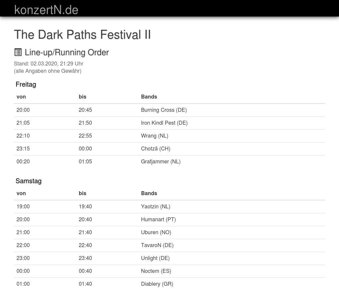The width and height of the screenshot is (339, 297).
Task: Click the Freitag day heading
Action: pyautogui.click(x=26, y=84)
